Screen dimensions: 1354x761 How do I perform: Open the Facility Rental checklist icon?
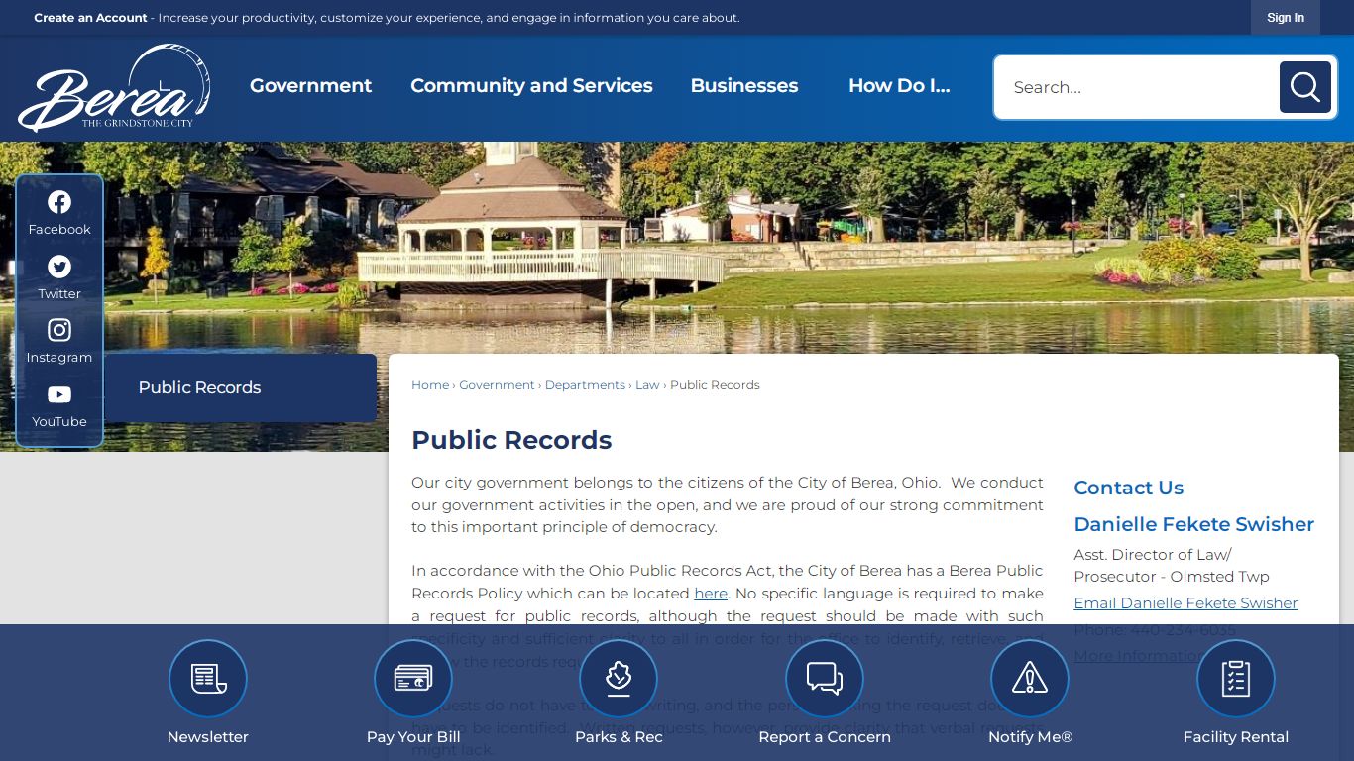pos(1236,679)
